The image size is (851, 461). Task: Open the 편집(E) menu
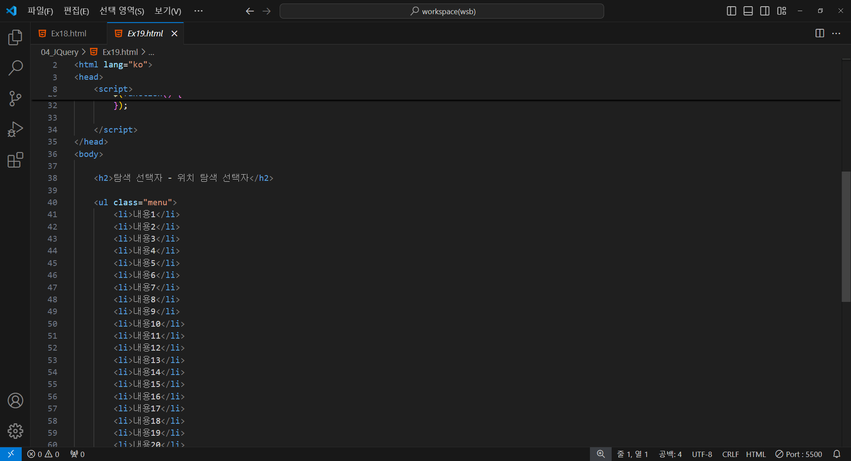[x=76, y=11]
